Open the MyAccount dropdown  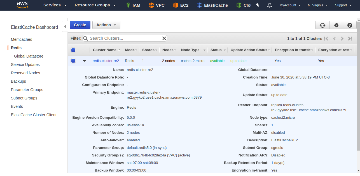coord(290,5)
